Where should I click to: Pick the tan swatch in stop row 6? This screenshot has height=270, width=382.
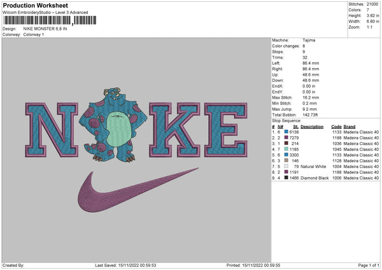tap(286, 160)
